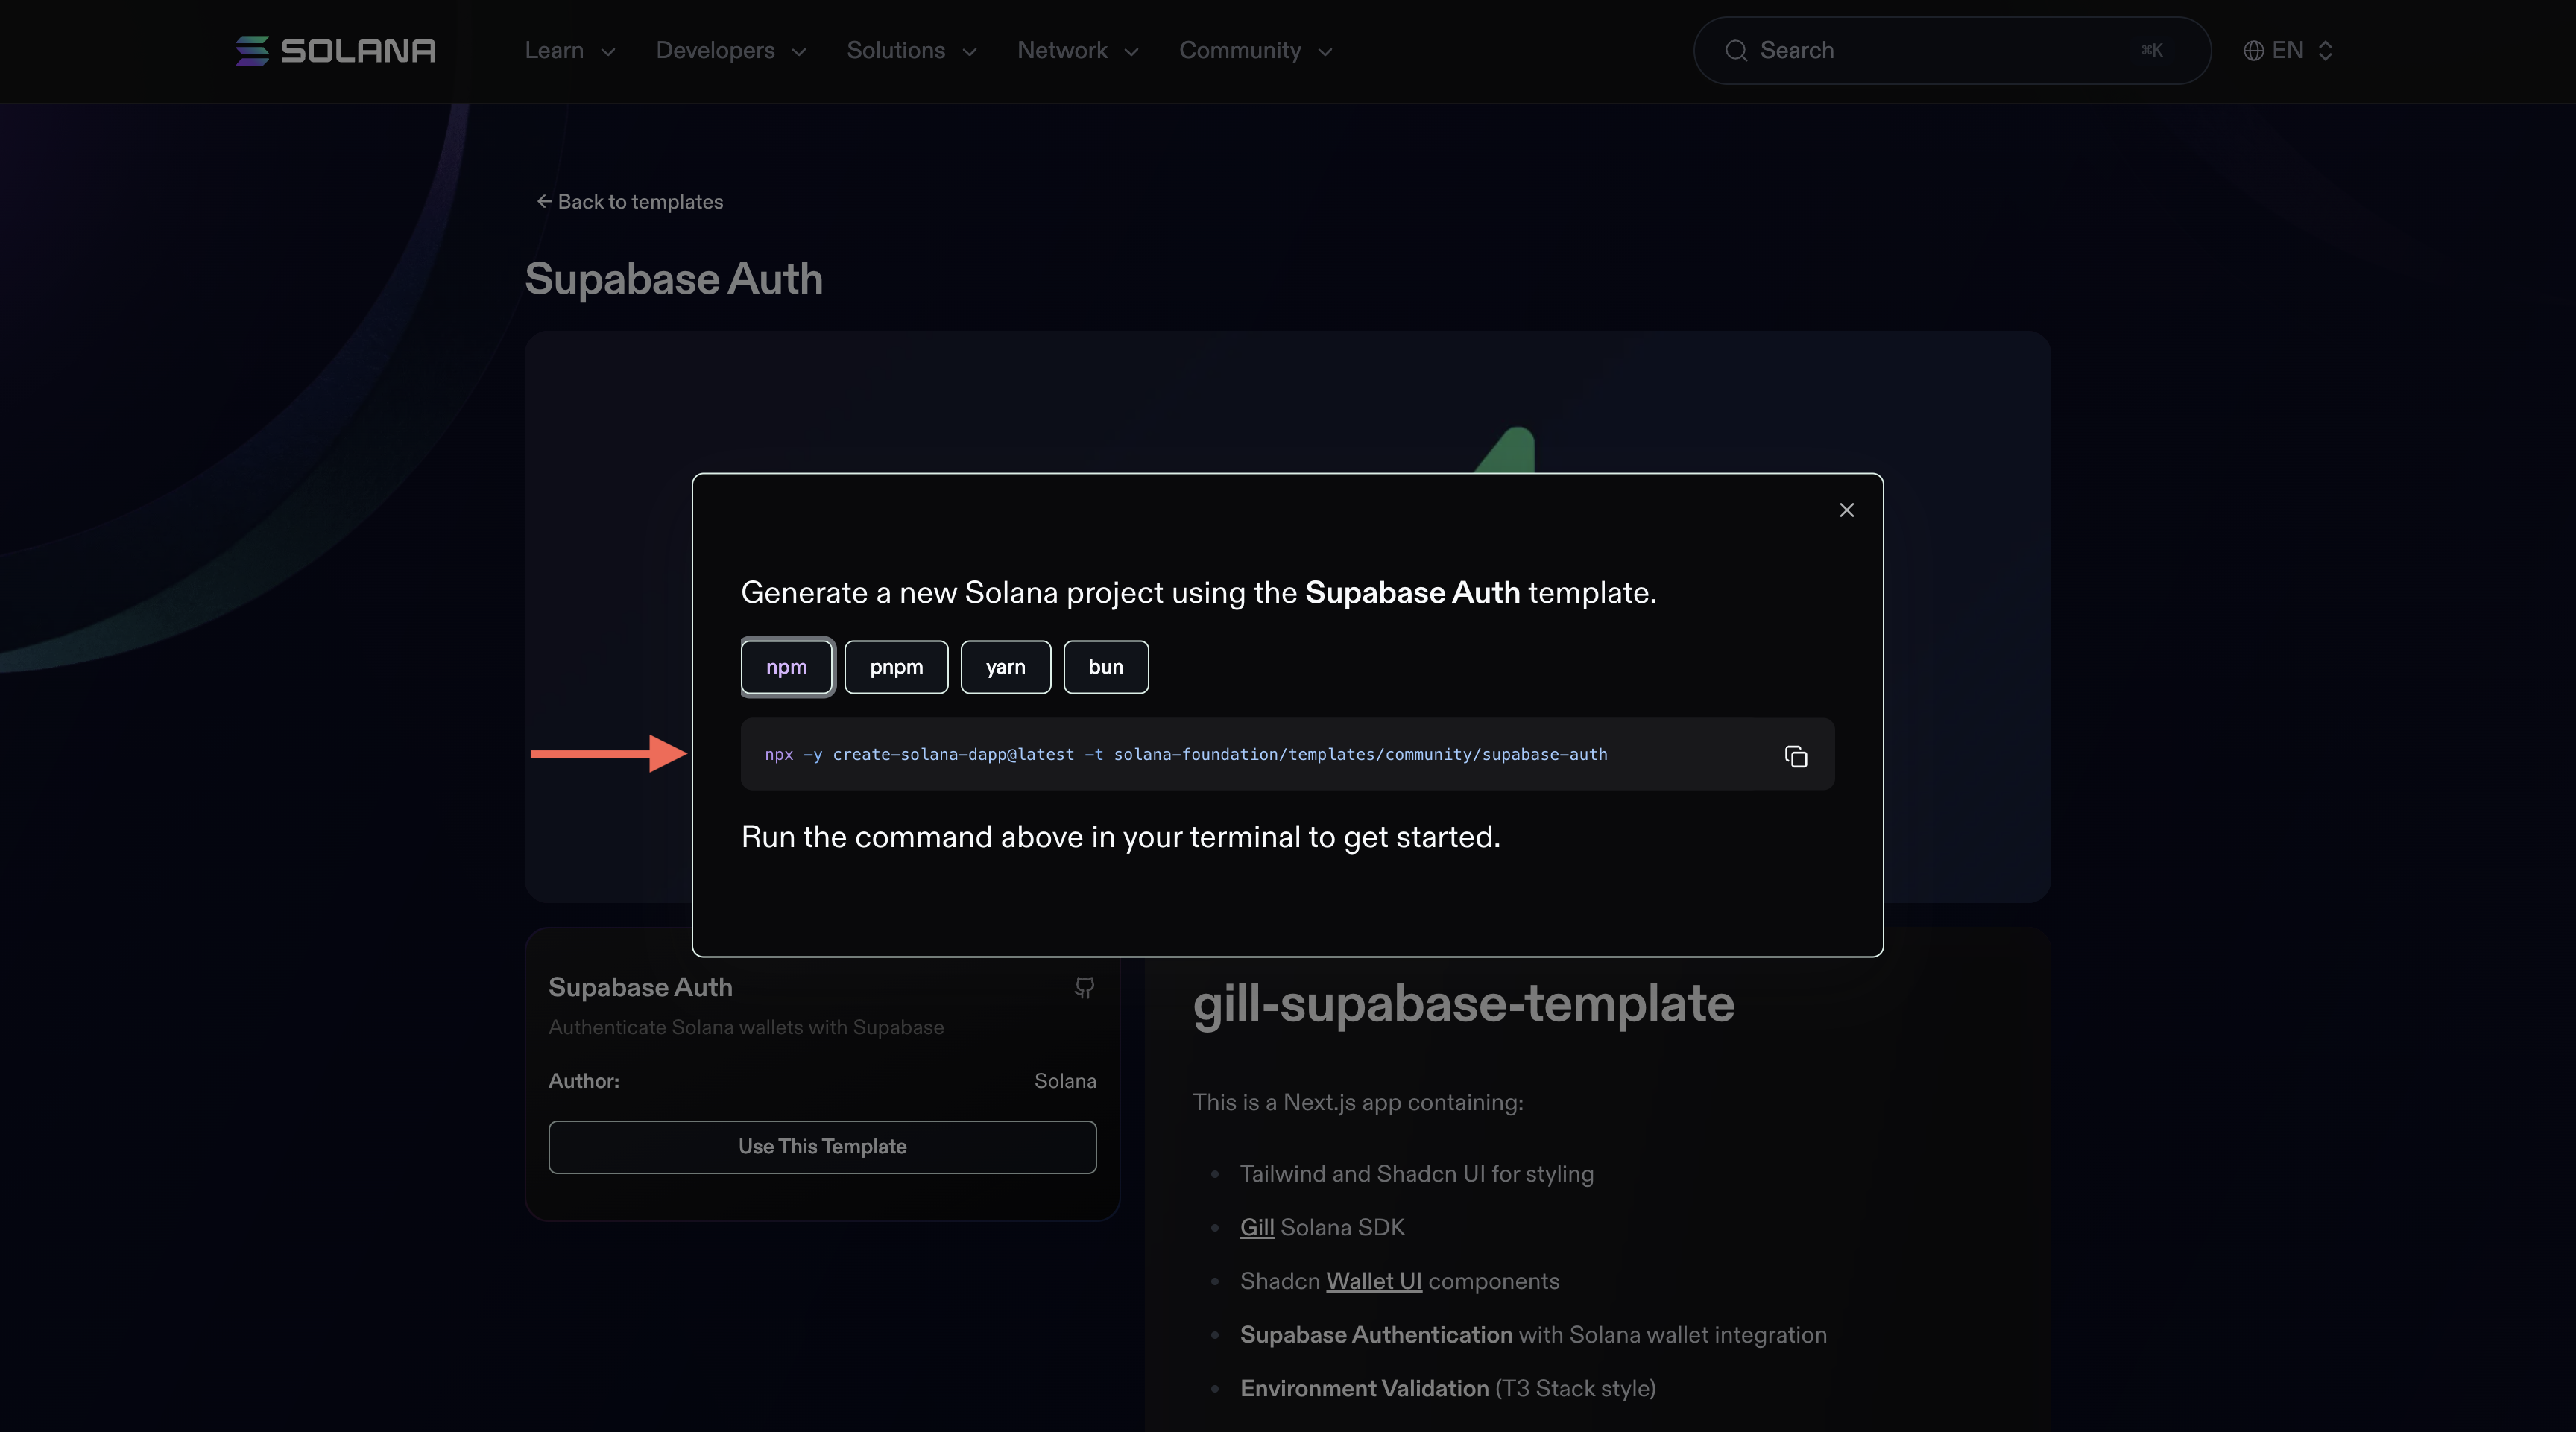Expand the Community menu

click(x=1255, y=51)
